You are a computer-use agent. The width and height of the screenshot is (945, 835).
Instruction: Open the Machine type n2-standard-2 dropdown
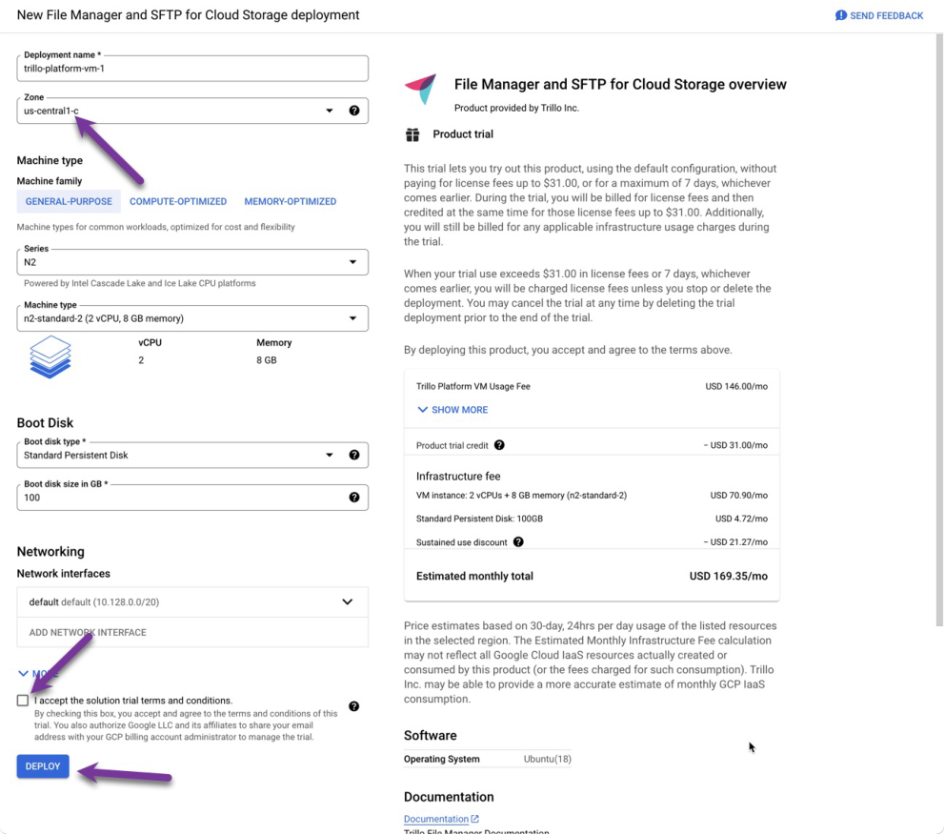coord(192,318)
